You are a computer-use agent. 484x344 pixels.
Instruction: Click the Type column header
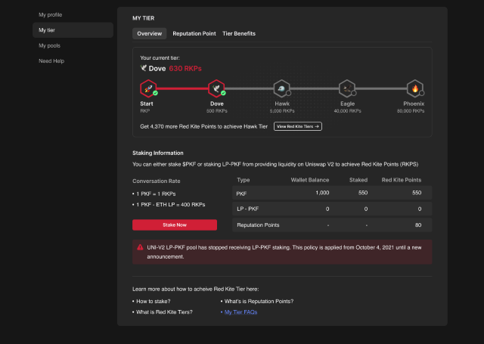pos(244,180)
